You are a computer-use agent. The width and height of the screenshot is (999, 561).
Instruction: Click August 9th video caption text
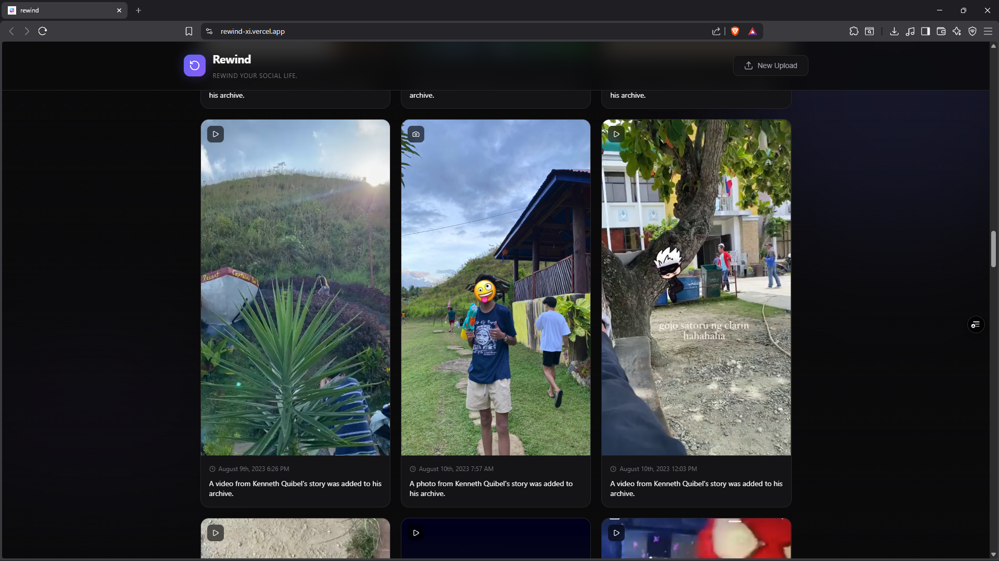[x=295, y=489]
